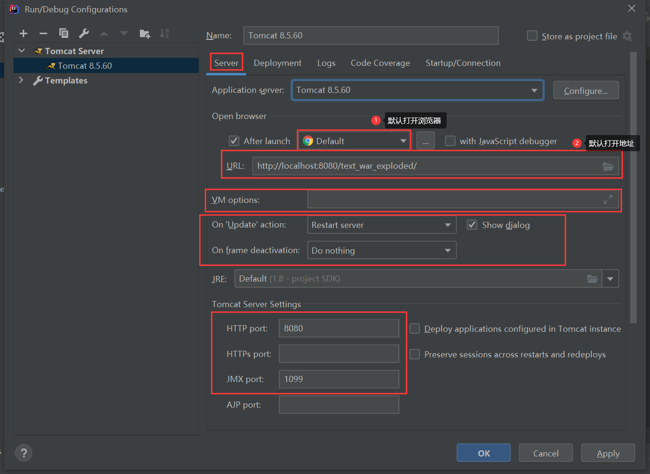Click the AJP port field
The image size is (650, 474).
pyautogui.click(x=339, y=404)
